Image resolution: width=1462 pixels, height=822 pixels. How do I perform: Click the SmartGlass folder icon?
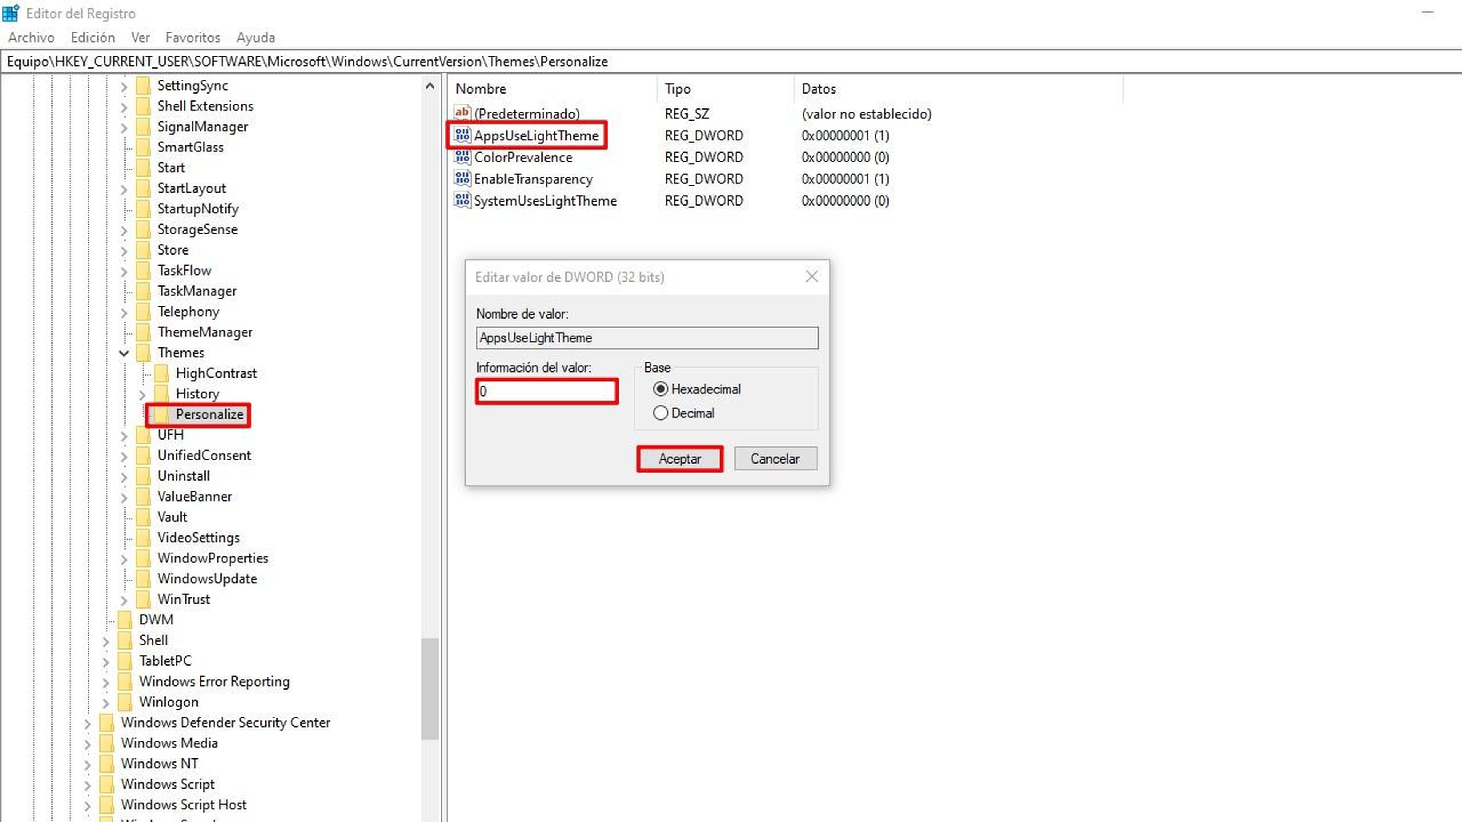pyautogui.click(x=144, y=147)
